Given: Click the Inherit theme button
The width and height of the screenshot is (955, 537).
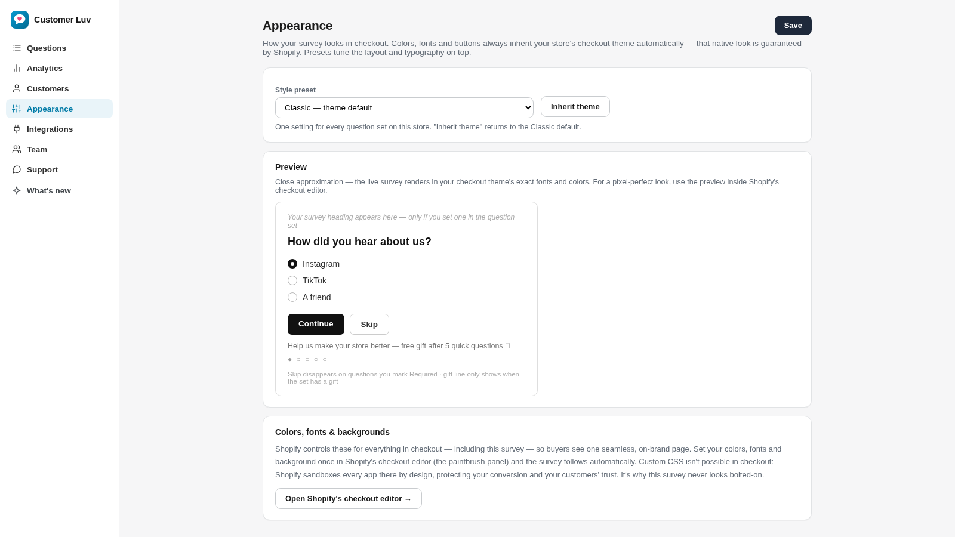Looking at the screenshot, I should coord(575,106).
